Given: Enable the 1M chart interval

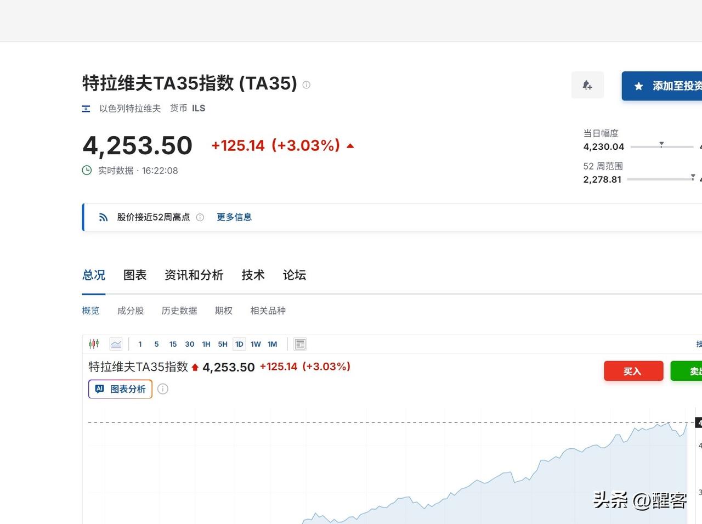Looking at the screenshot, I should [x=272, y=344].
